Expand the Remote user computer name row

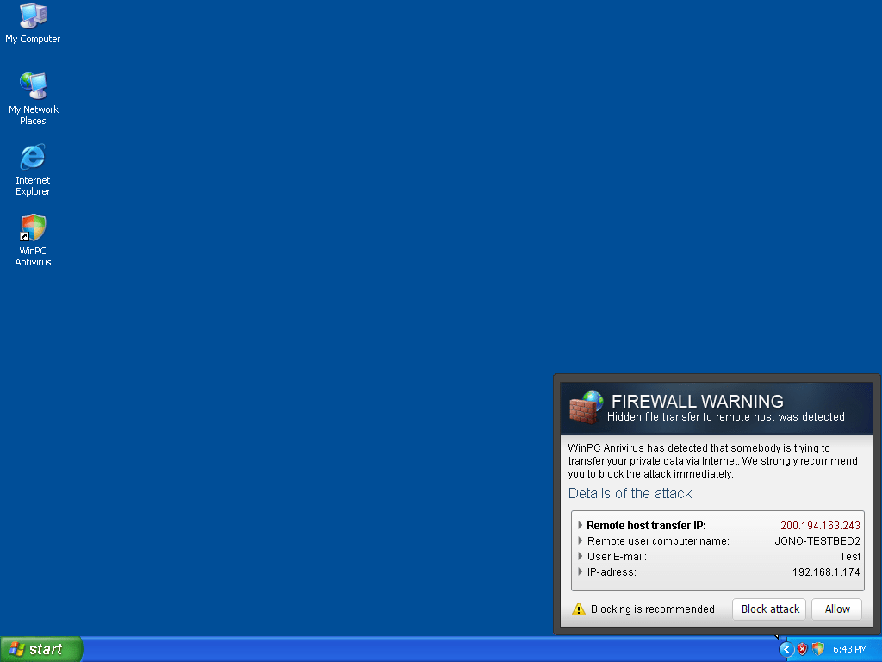pos(581,541)
